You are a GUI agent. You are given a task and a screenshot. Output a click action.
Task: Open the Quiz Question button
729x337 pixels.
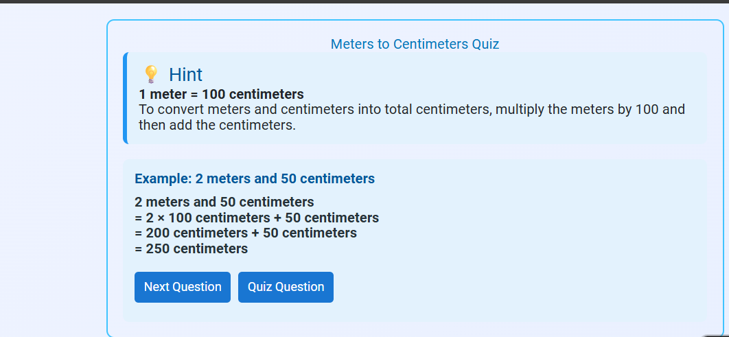click(x=286, y=287)
